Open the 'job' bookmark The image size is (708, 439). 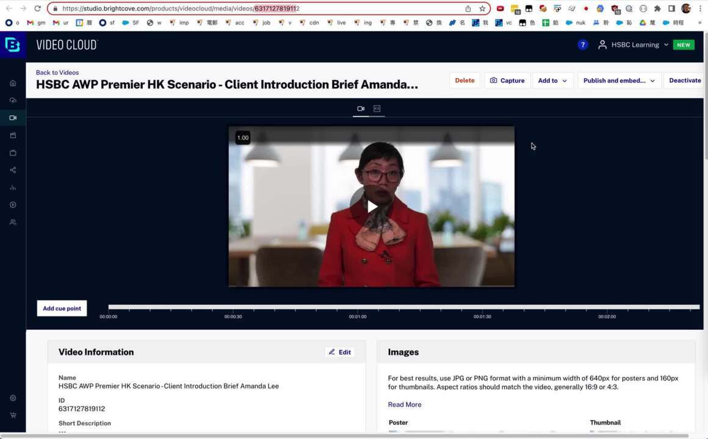262,23
